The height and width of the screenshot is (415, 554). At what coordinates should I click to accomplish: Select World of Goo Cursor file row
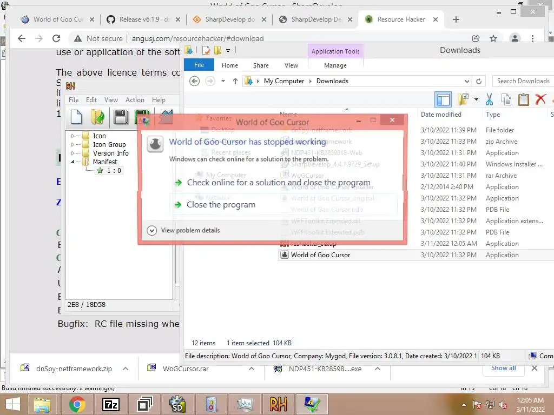415,255
